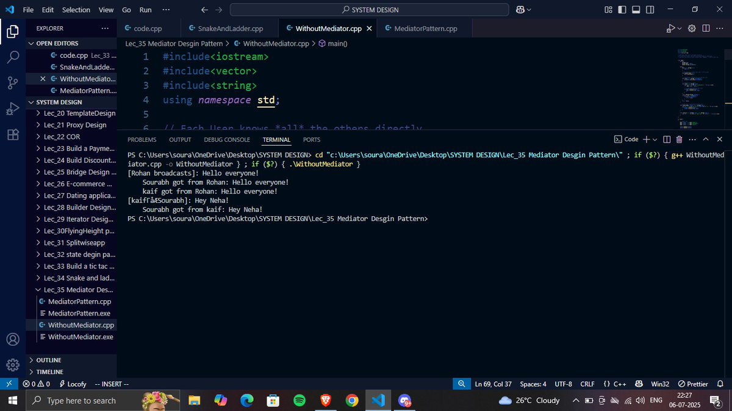The image size is (732, 411).
Task: Maximize the terminal panel with chevron
Action: [706, 139]
